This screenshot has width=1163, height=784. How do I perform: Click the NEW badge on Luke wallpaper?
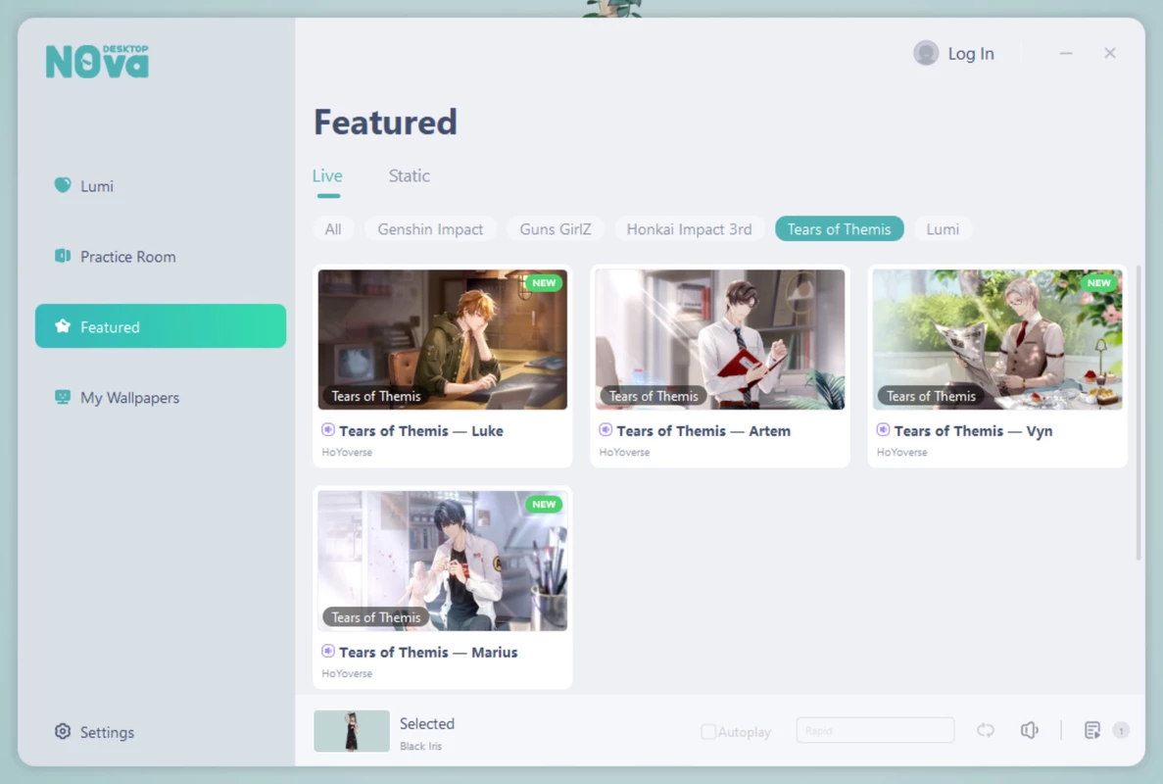tap(544, 282)
